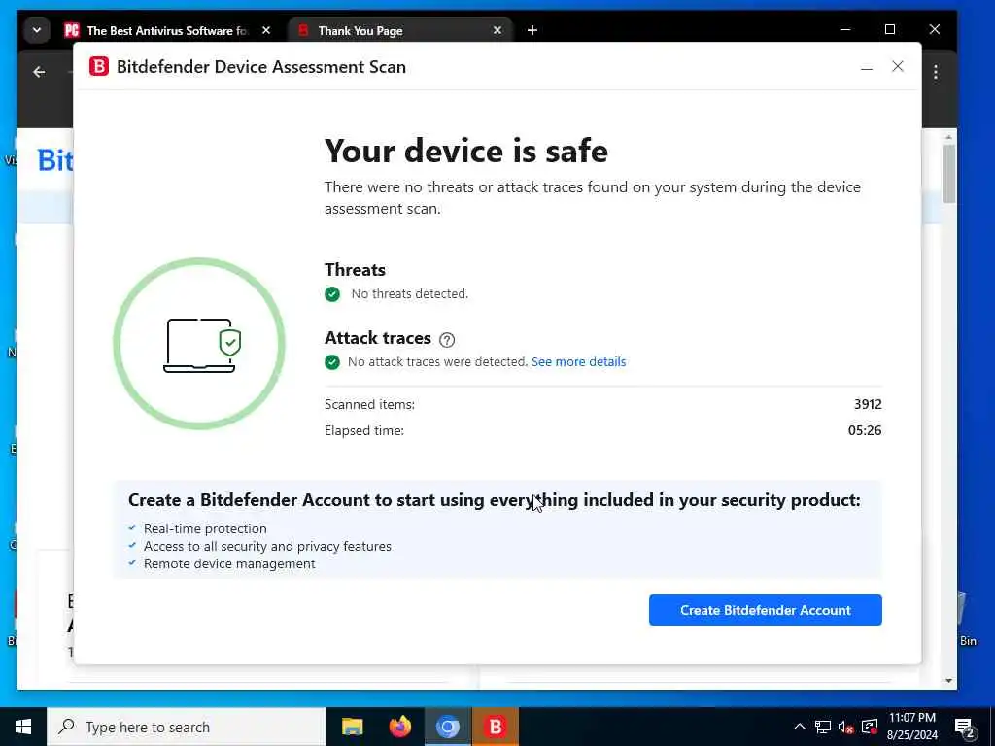Click the muted volume tray icon
The width and height of the screenshot is (995, 746).
click(x=846, y=727)
